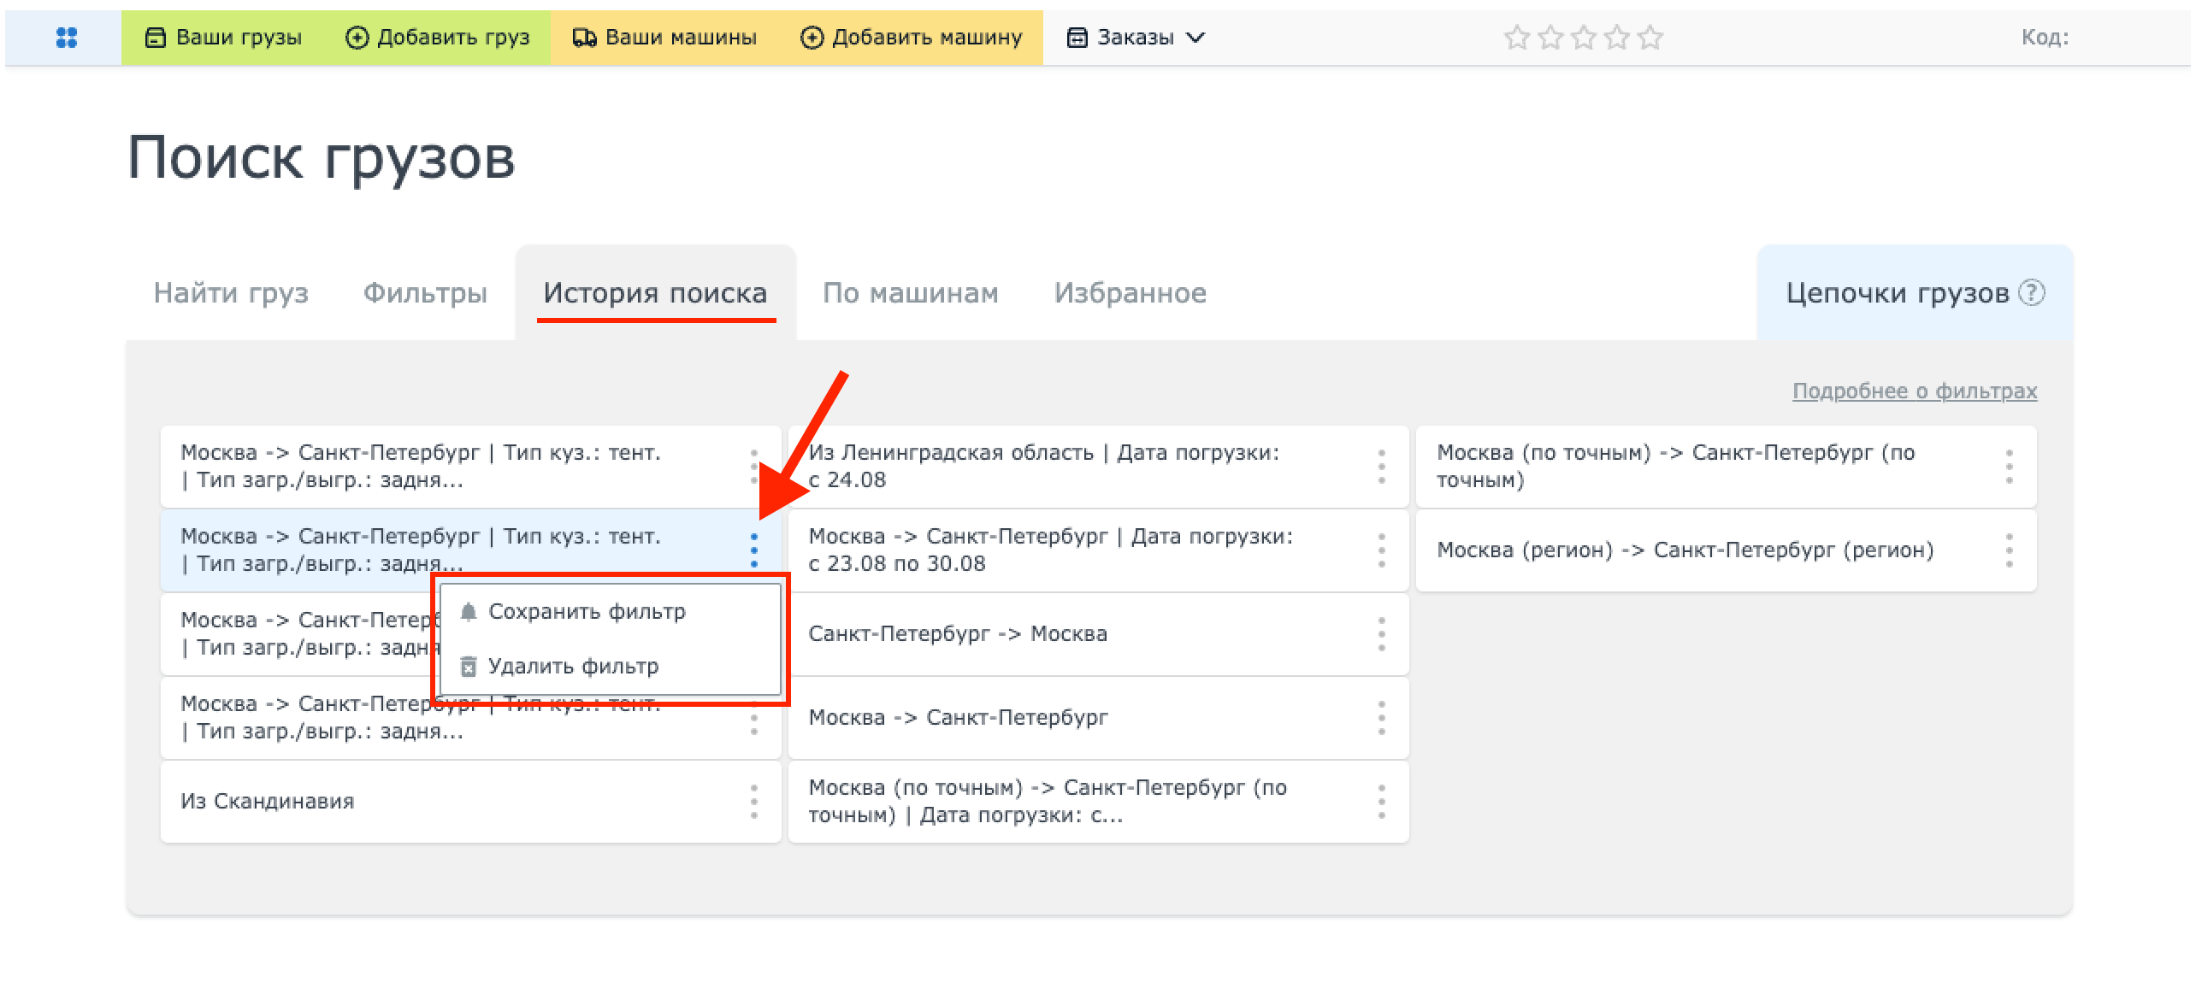The image size is (2196, 988).
Task: Switch to По машинам tab
Action: (x=910, y=293)
